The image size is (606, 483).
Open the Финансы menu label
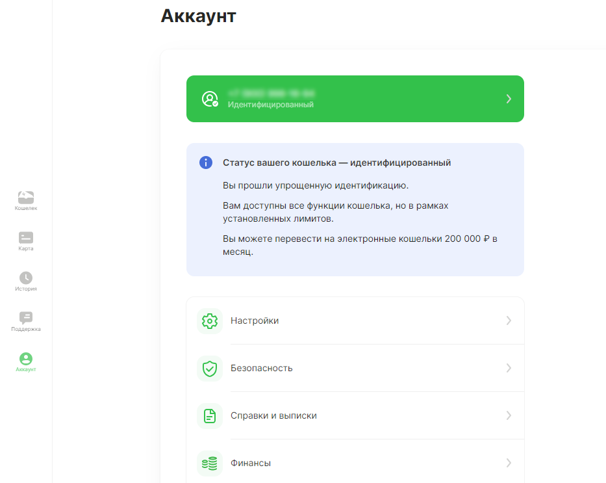[x=251, y=463]
